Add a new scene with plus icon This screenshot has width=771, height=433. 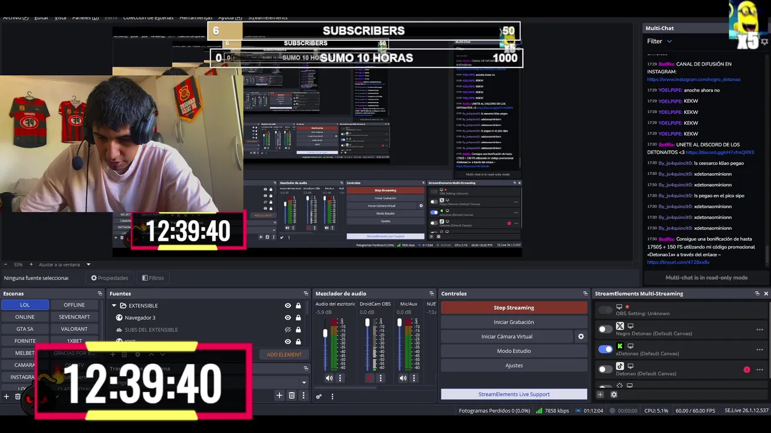[x=7, y=396]
